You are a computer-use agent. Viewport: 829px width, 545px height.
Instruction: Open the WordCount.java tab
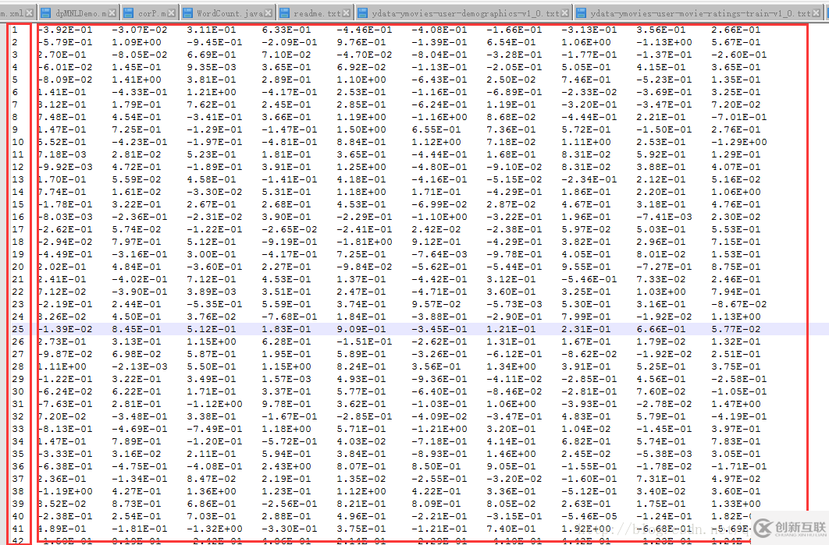tap(228, 13)
